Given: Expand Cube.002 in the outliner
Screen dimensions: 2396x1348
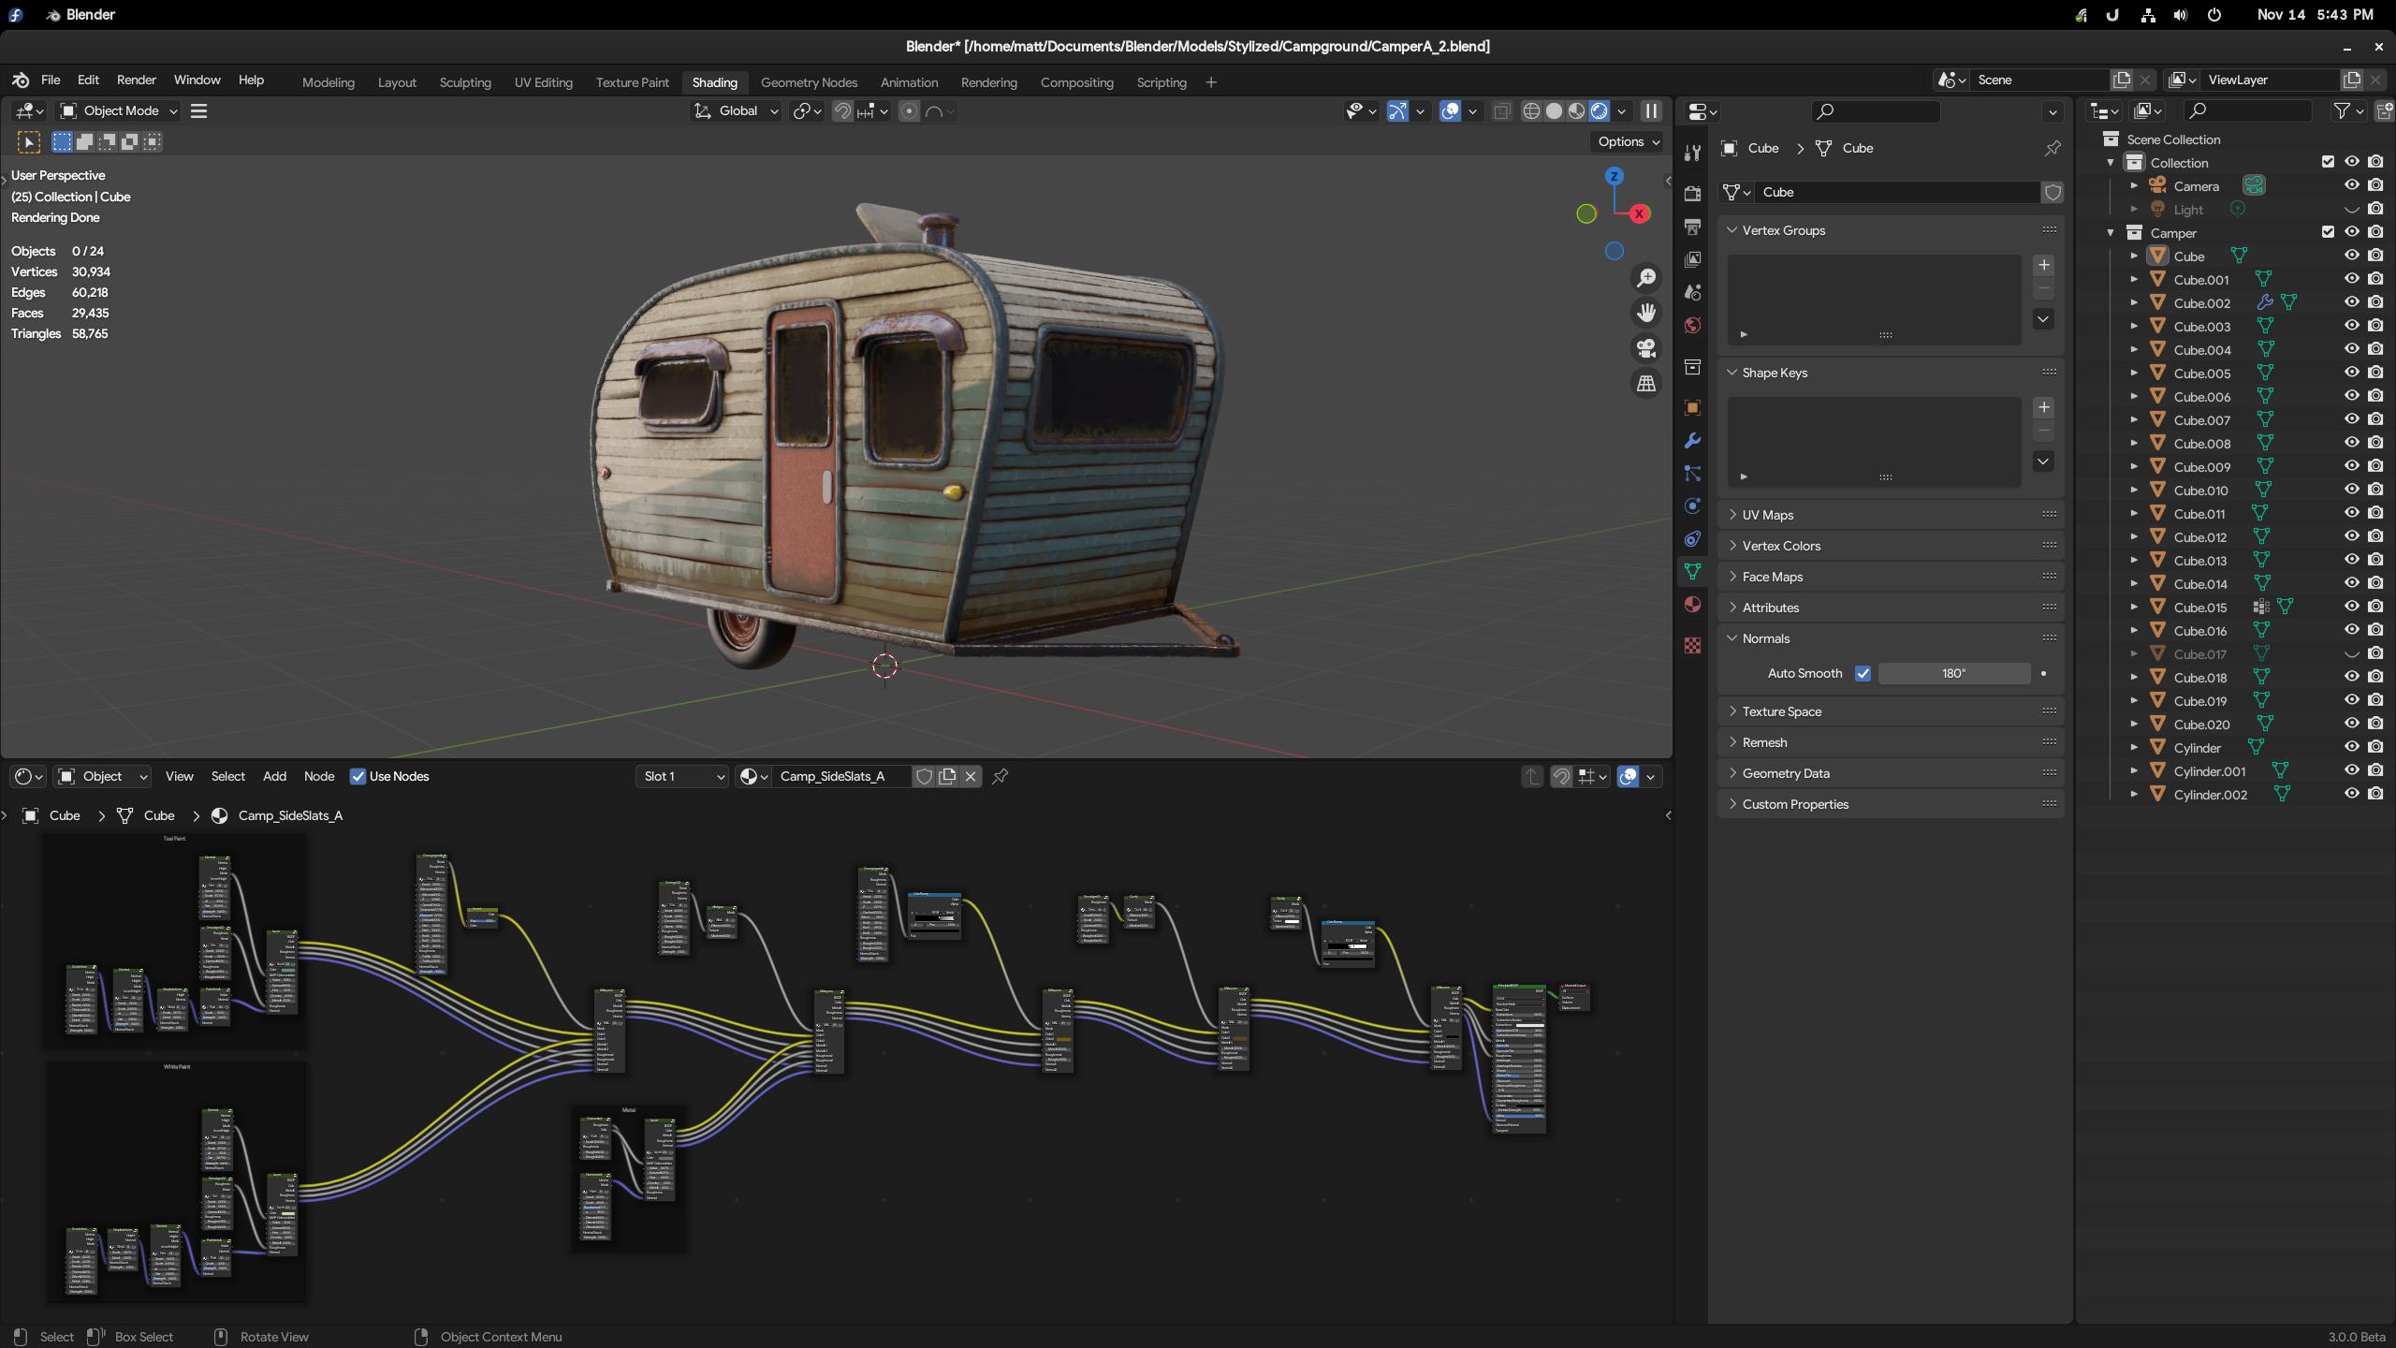Looking at the screenshot, I should point(2134,302).
